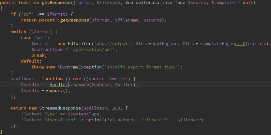The image size is (271, 135).
Task: Click the getResponse function name in declaration
Action: [x=56, y=3]
